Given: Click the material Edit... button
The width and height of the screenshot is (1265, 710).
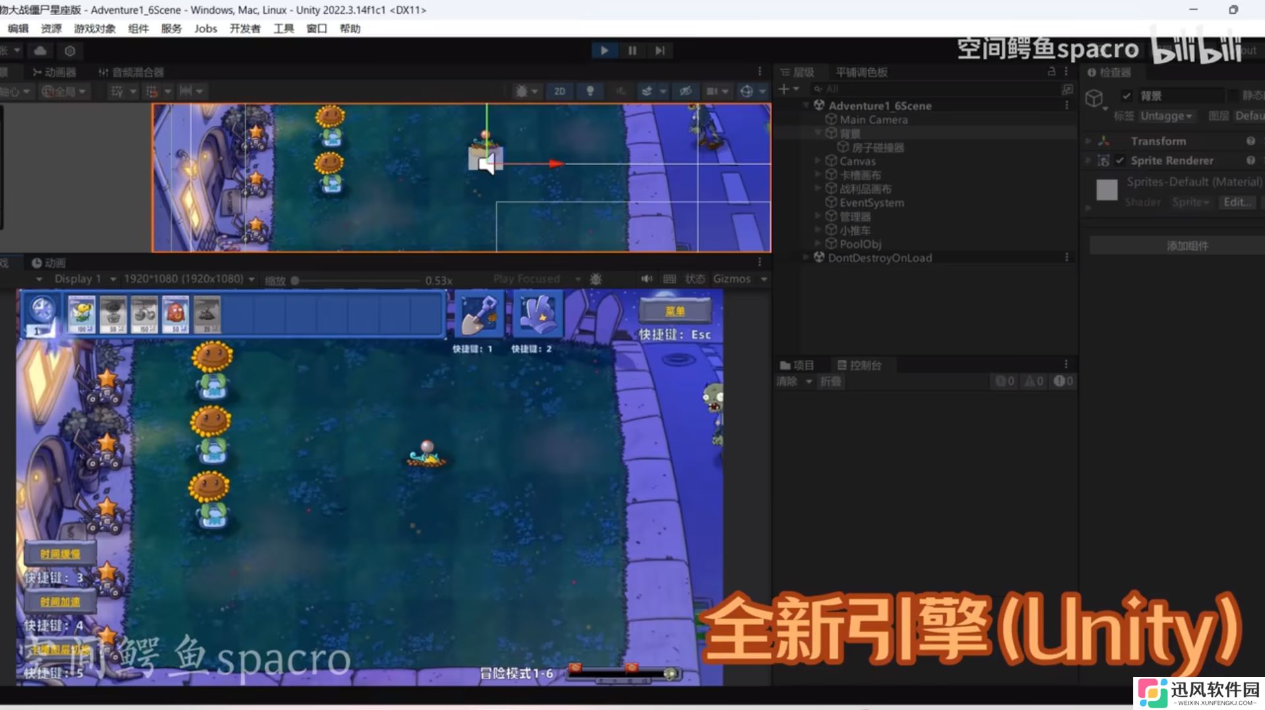Looking at the screenshot, I should coord(1237,202).
